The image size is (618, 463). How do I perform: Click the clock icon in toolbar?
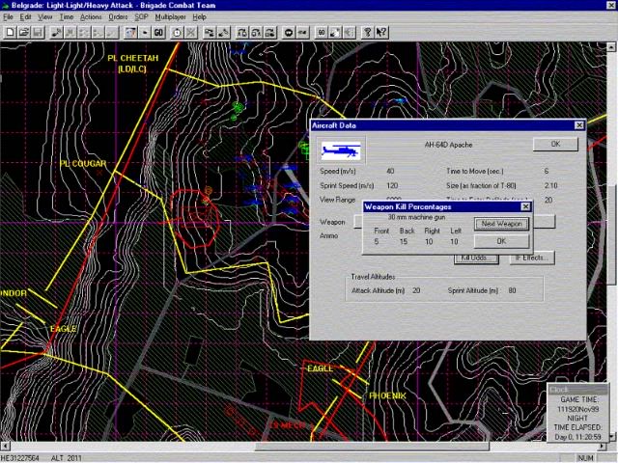coord(176,32)
